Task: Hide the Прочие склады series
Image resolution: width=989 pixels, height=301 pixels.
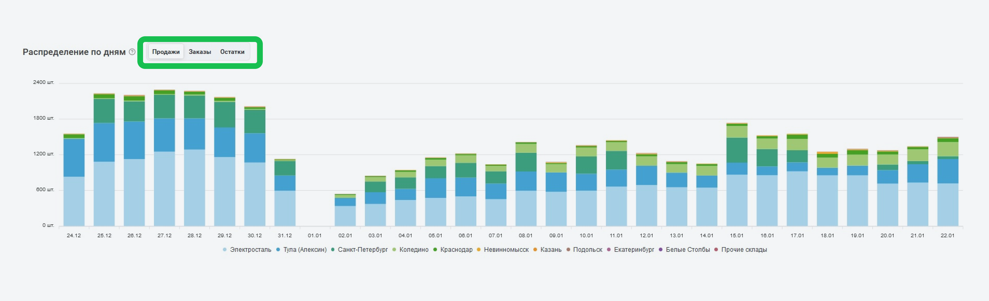Action: [744, 249]
